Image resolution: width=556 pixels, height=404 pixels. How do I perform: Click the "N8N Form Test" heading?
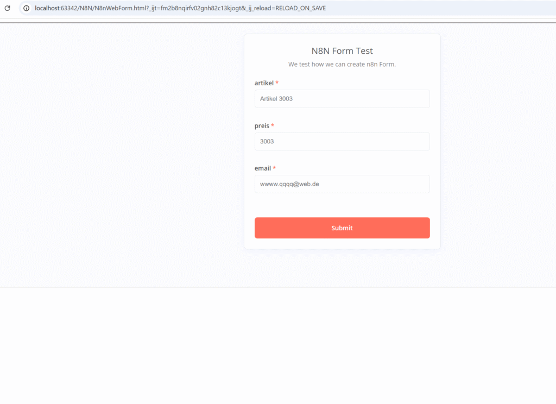coord(342,50)
